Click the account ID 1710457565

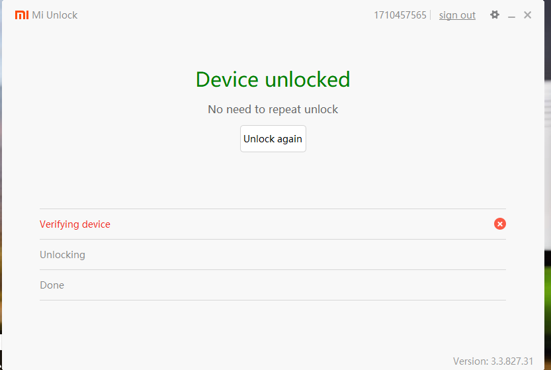(400, 15)
